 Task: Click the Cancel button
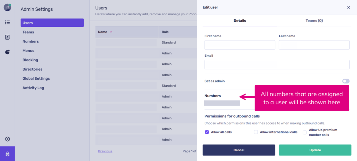pyautogui.click(x=239, y=150)
